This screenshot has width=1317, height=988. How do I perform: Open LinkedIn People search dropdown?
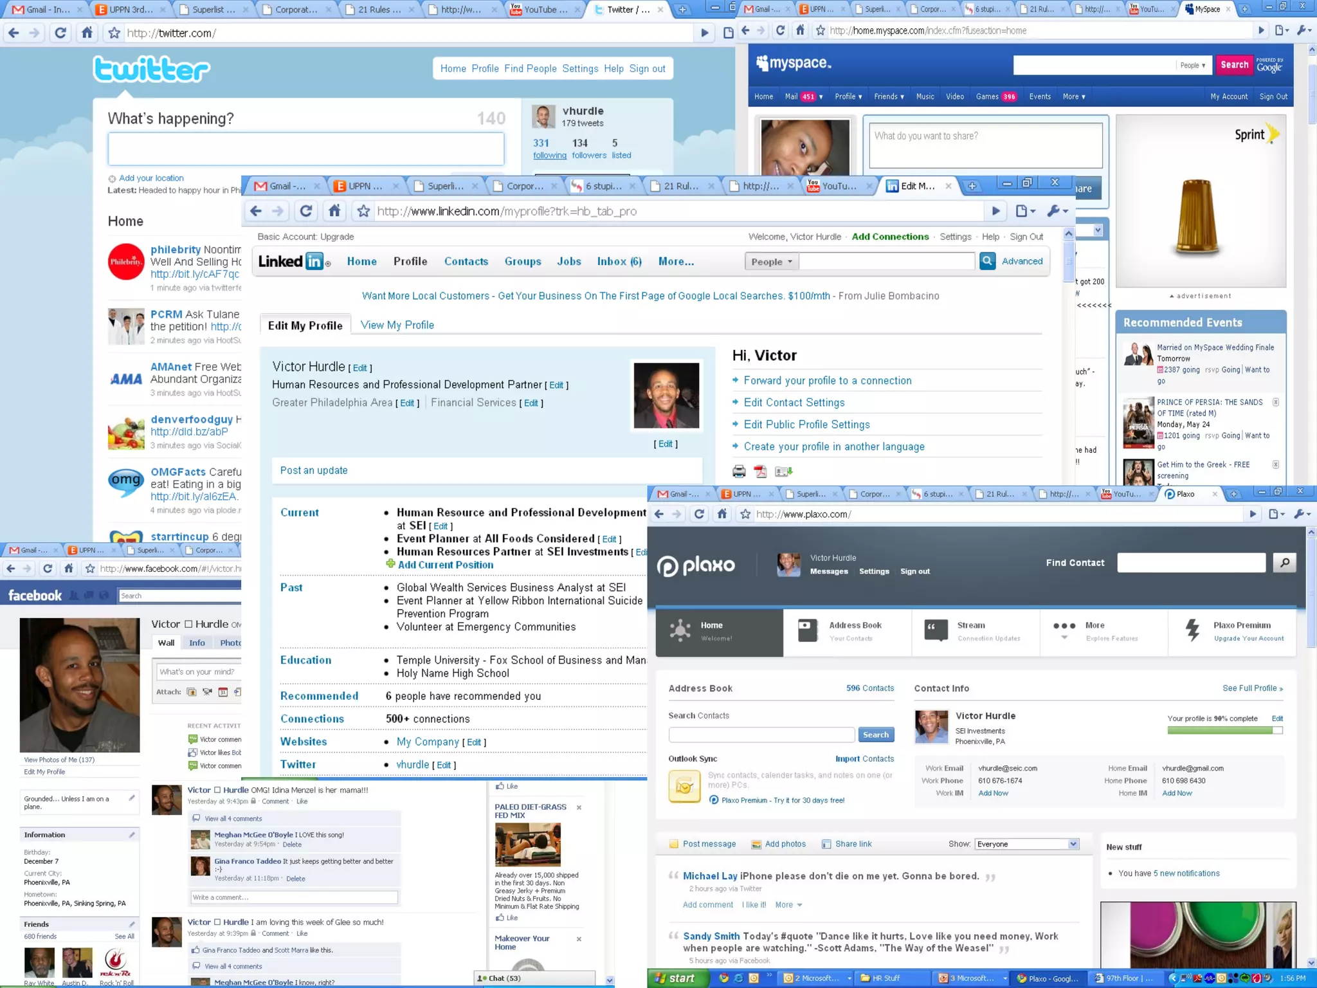[x=772, y=262]
